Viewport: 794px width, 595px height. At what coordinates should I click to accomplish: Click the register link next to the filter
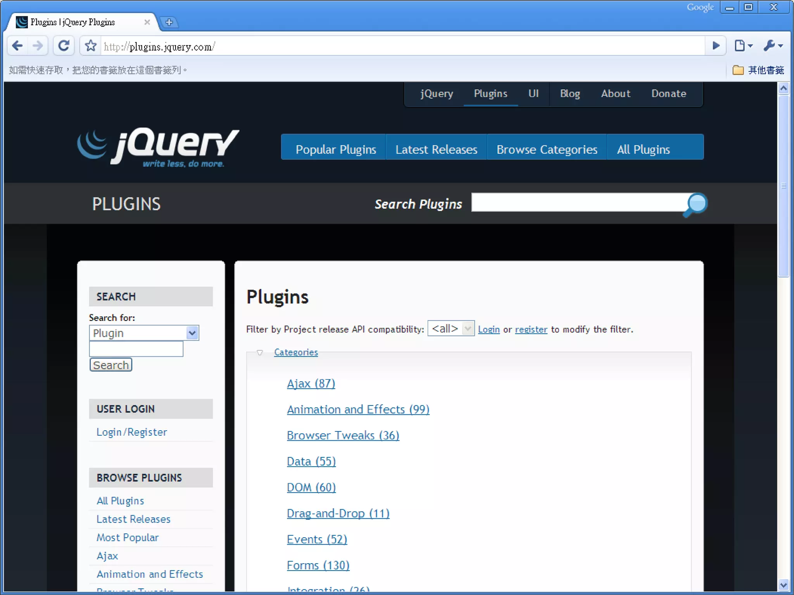(531, 329)
